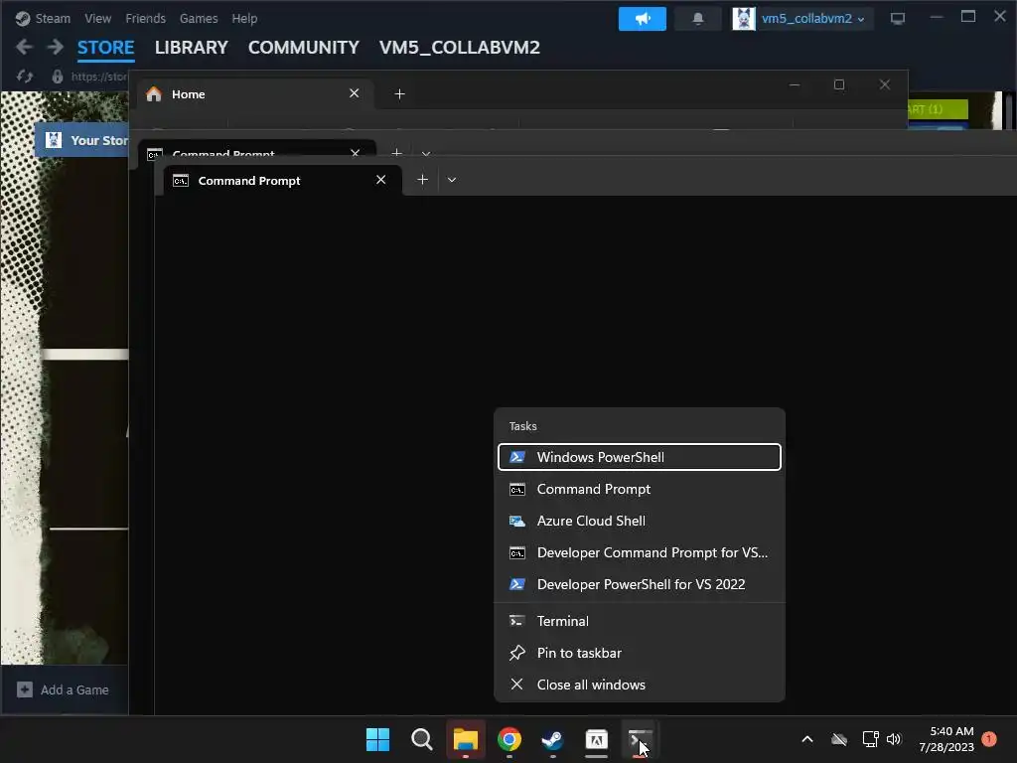Screen dimensions: 1017x763
Task: Open vm5_collabvm2 account dropdown
Action: click(812, 18)
